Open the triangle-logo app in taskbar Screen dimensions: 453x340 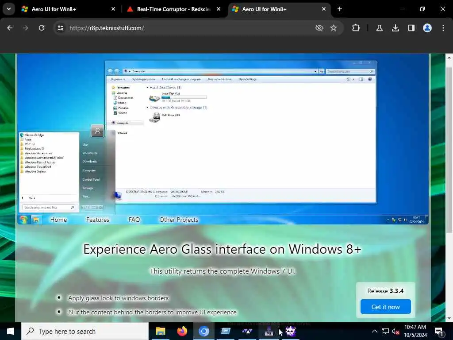pyautogui.click(x=247, y=331)
